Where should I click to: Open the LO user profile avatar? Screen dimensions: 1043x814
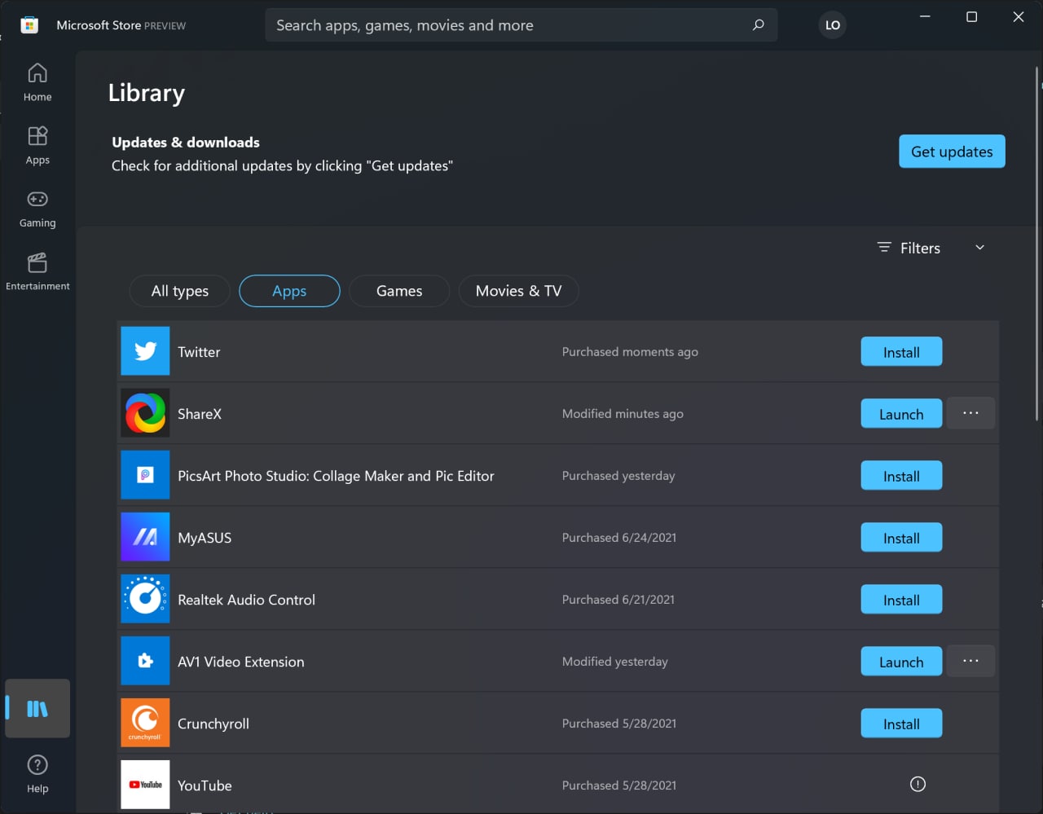pyautogui.click(x=832, y=25)
